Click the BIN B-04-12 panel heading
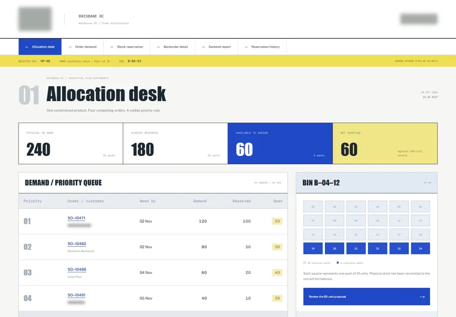 click(321, 183)
